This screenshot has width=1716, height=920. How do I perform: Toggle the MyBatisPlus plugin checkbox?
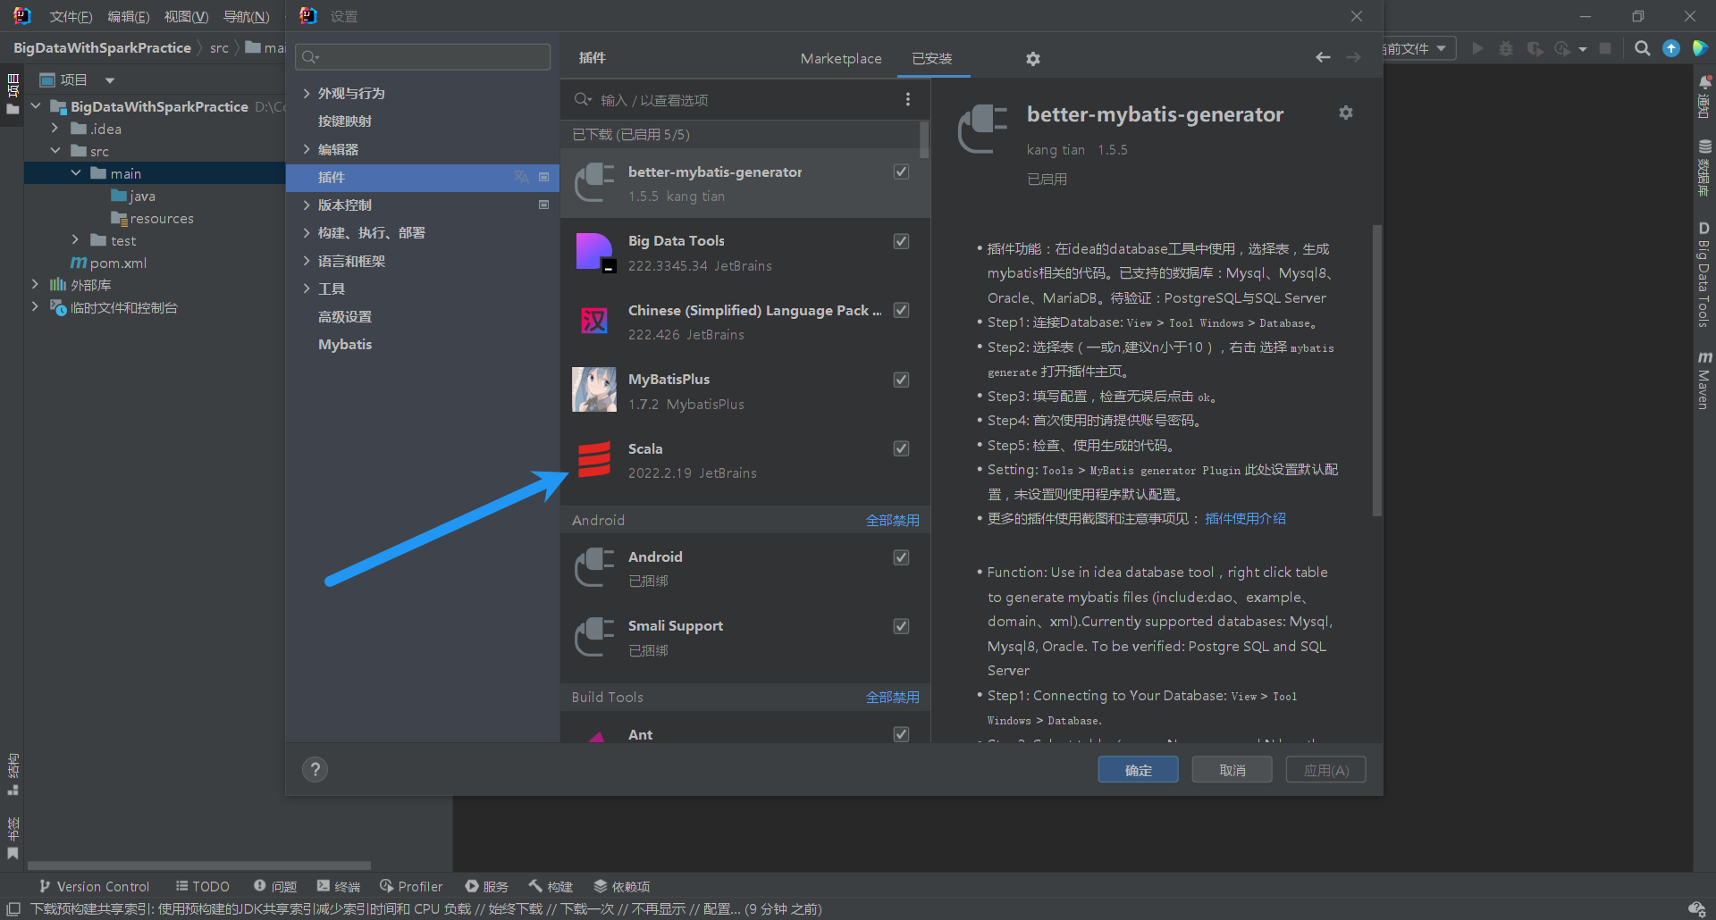pyautogui.click(x=901, y=380)
